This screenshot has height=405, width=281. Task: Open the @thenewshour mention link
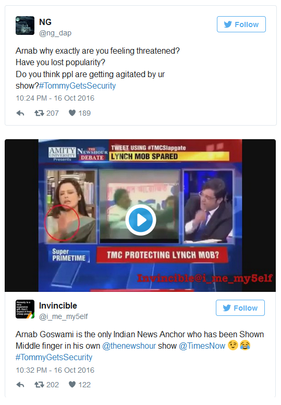(129, 346)
